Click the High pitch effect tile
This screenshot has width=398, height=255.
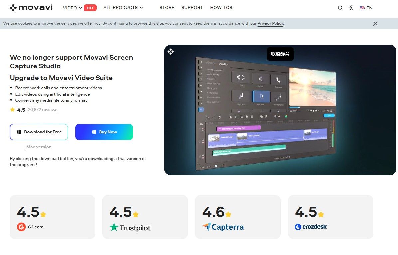click(x=241, y=96)
